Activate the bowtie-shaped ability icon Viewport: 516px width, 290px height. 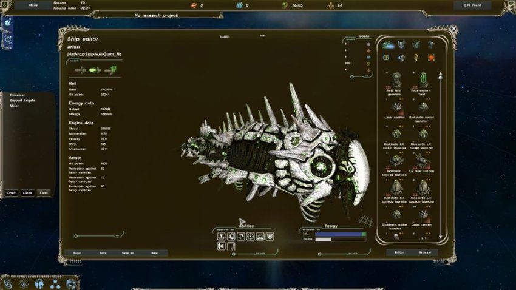pos(222,246)
